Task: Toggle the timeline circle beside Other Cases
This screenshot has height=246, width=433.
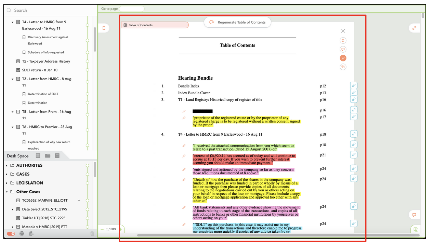Action: coord(88,192)
